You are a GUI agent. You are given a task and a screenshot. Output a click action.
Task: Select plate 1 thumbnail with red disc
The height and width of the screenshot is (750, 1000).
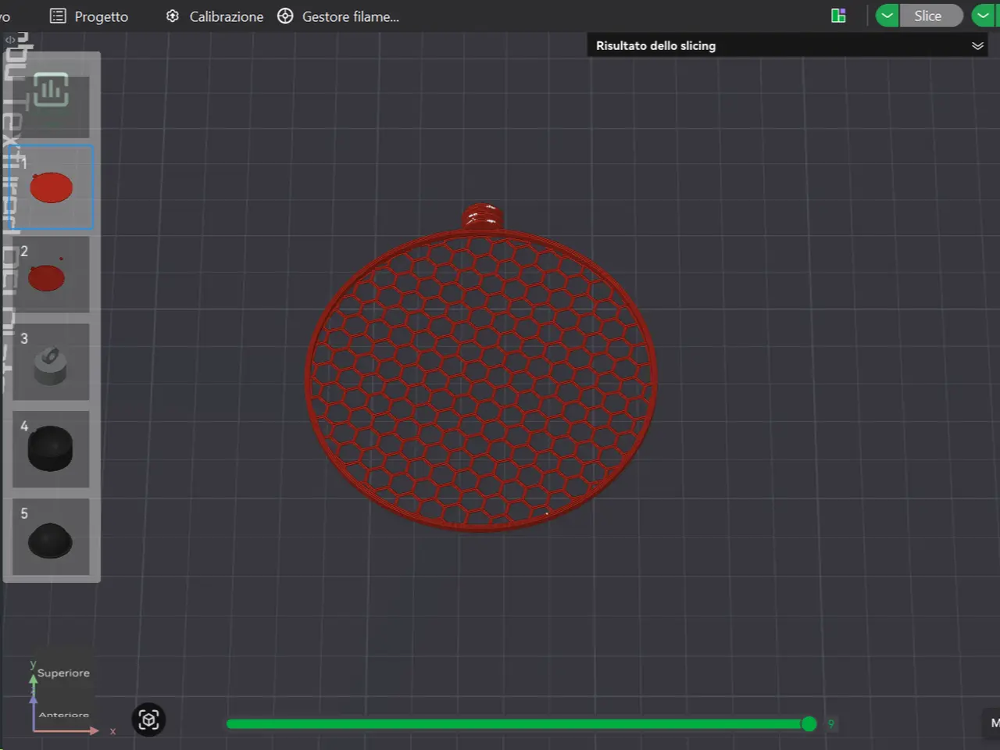[52, 187]
